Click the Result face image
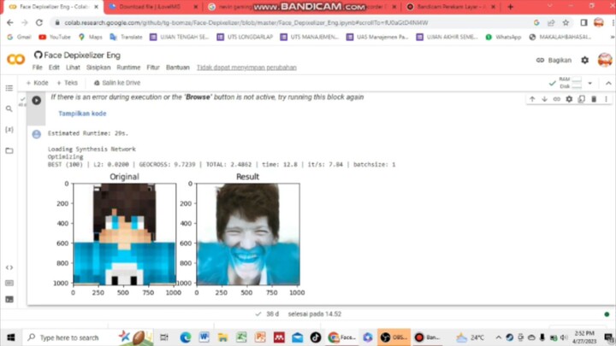Viewport: 616px width, 346px height. pyautogui.click(x=248, y=234)
